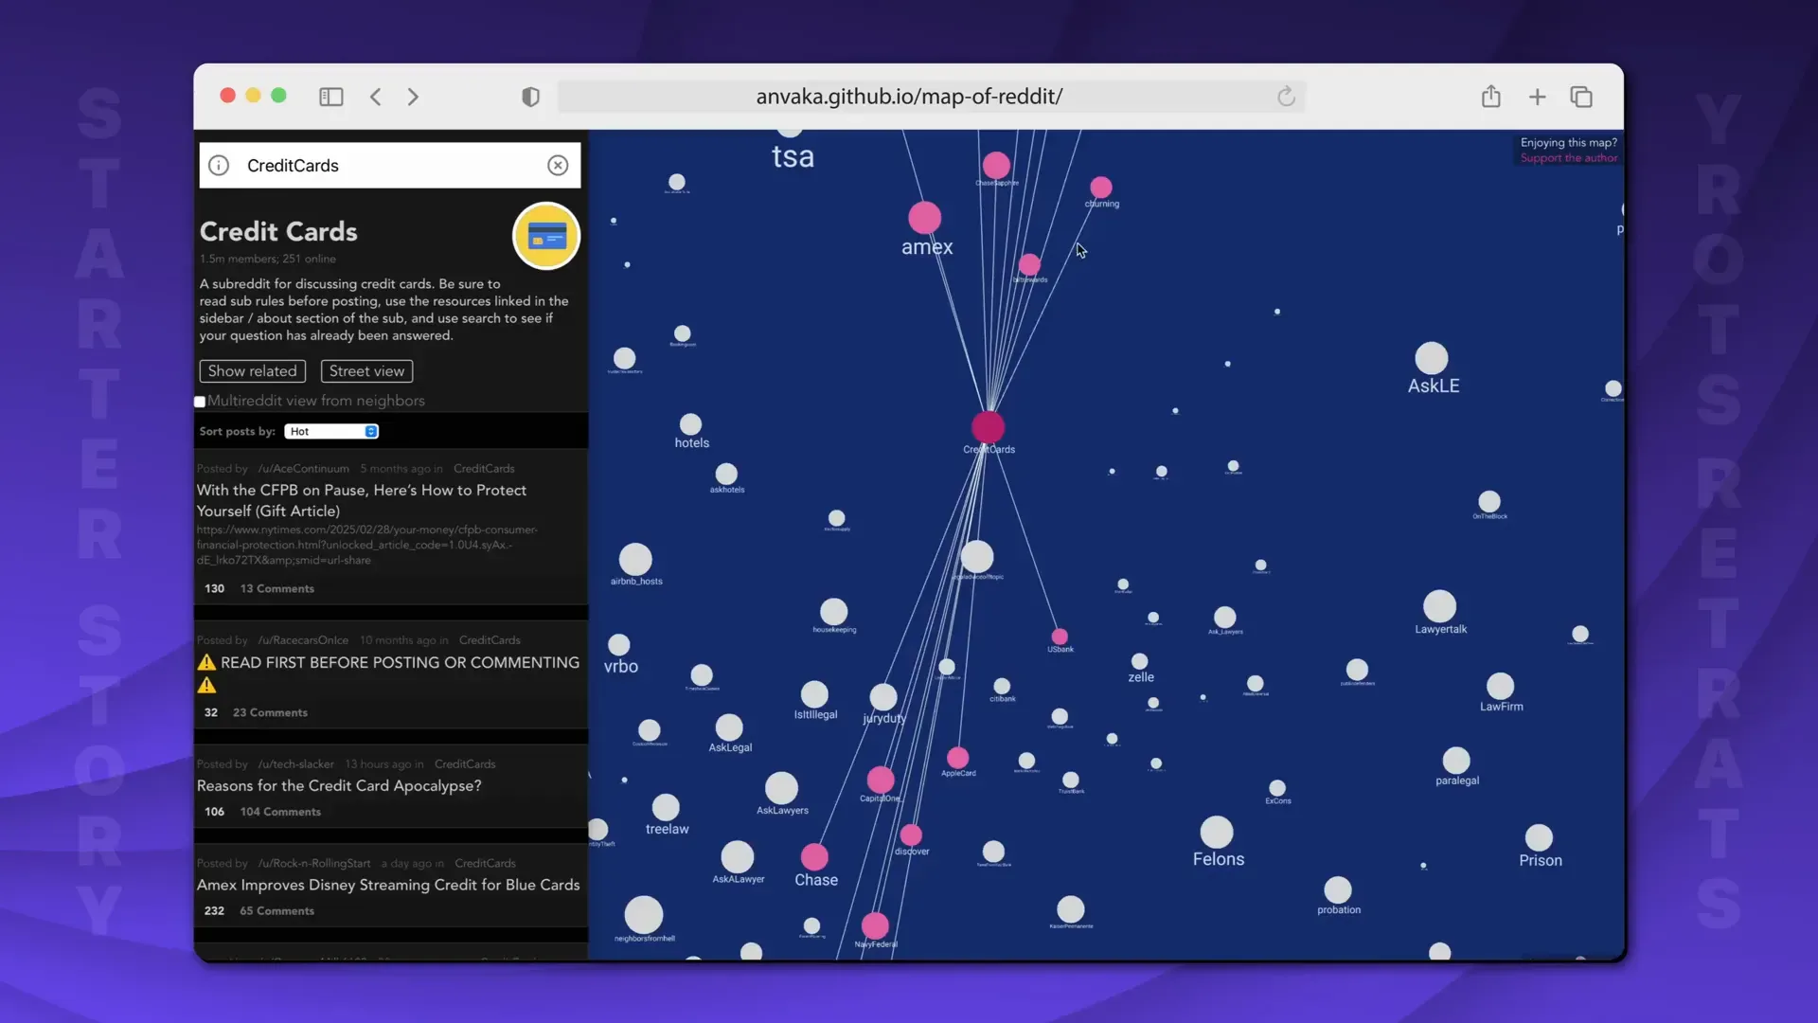1818x1023 pixels.
Task: Click the CreditCards search field
Action: [x=388, y=166]
